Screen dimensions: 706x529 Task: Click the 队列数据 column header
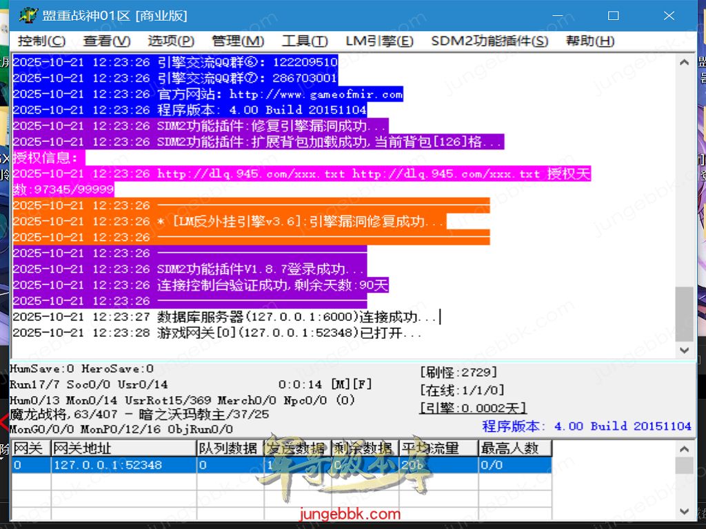pyautogui.click(x=229, y=448)
